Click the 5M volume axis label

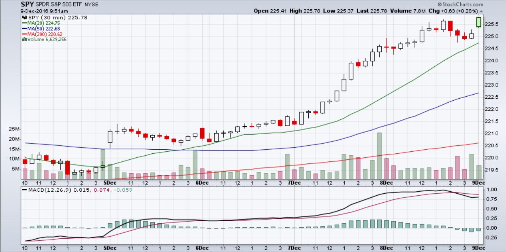(15, 169)
